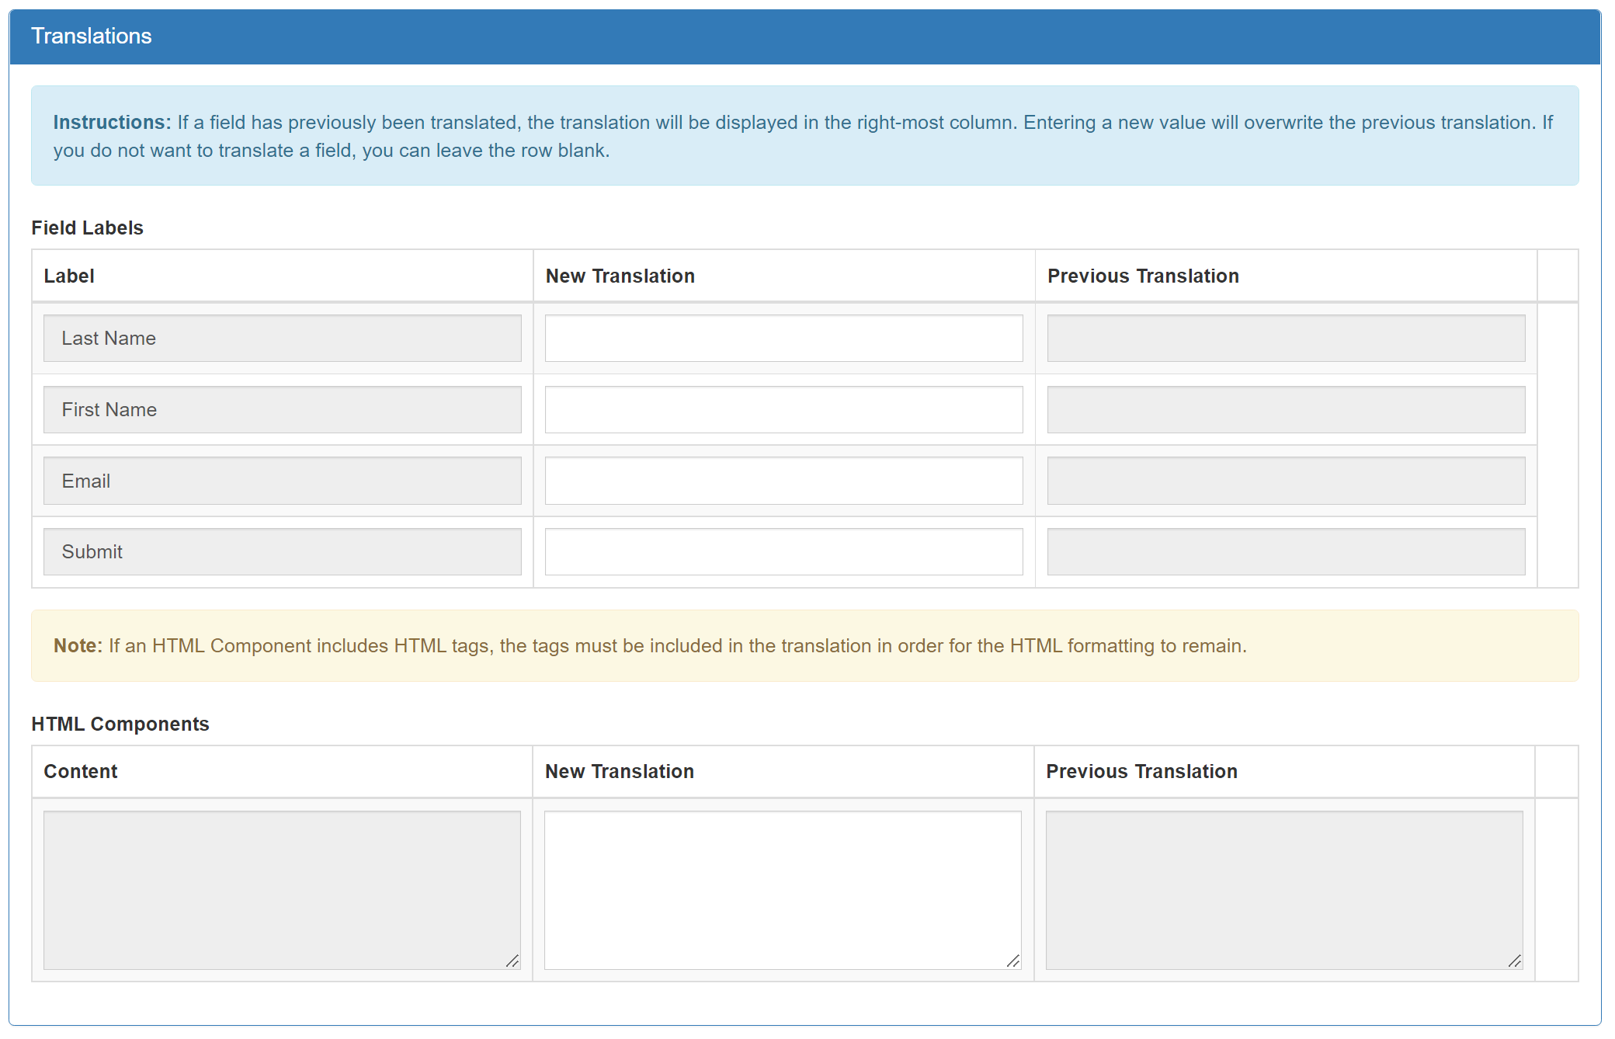The width and height of the screenshot is (1615, 1039).
Task: Click the First Name label field
Action: click(x=282, y=409)
